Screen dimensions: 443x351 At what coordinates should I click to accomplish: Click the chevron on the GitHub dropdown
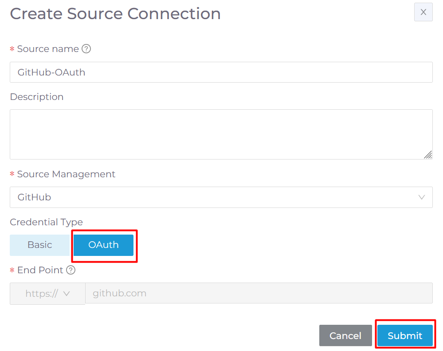[421, 197]
